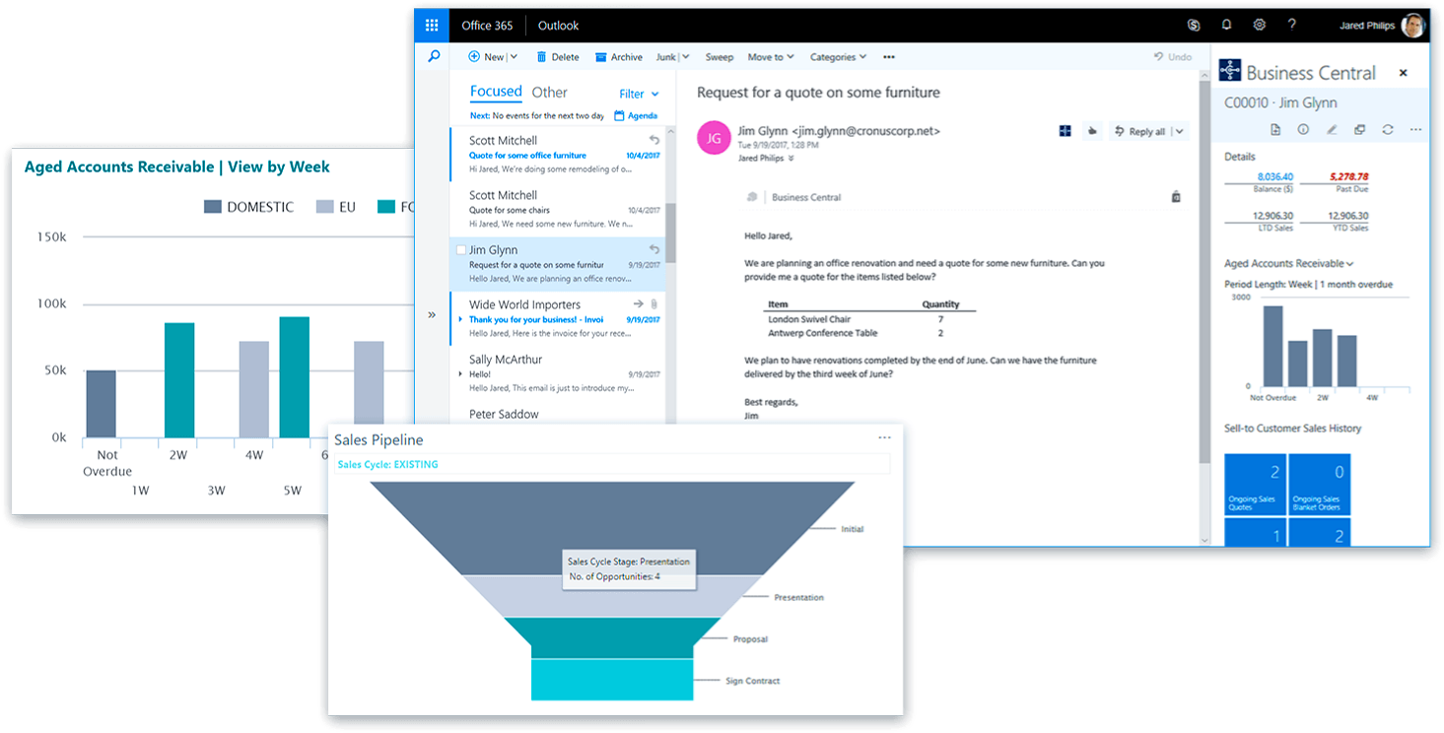
Task: Click the attachment paperclip on Wide World Importers email
Action: [x=654, y=304]
